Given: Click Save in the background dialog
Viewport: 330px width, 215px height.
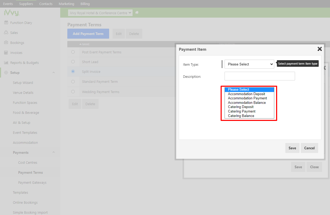Looking at the screenshot, I should click(298, 167).
